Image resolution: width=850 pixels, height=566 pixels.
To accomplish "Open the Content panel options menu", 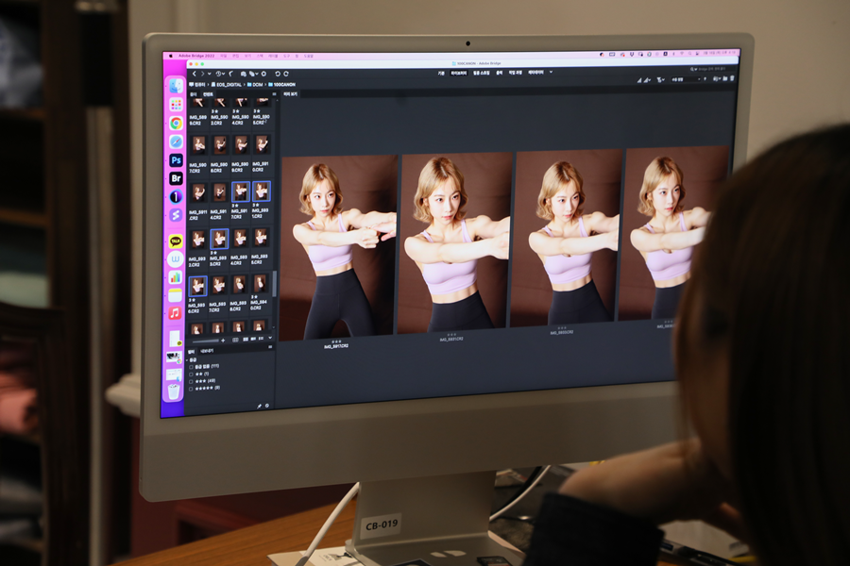I will coord(274,94).
